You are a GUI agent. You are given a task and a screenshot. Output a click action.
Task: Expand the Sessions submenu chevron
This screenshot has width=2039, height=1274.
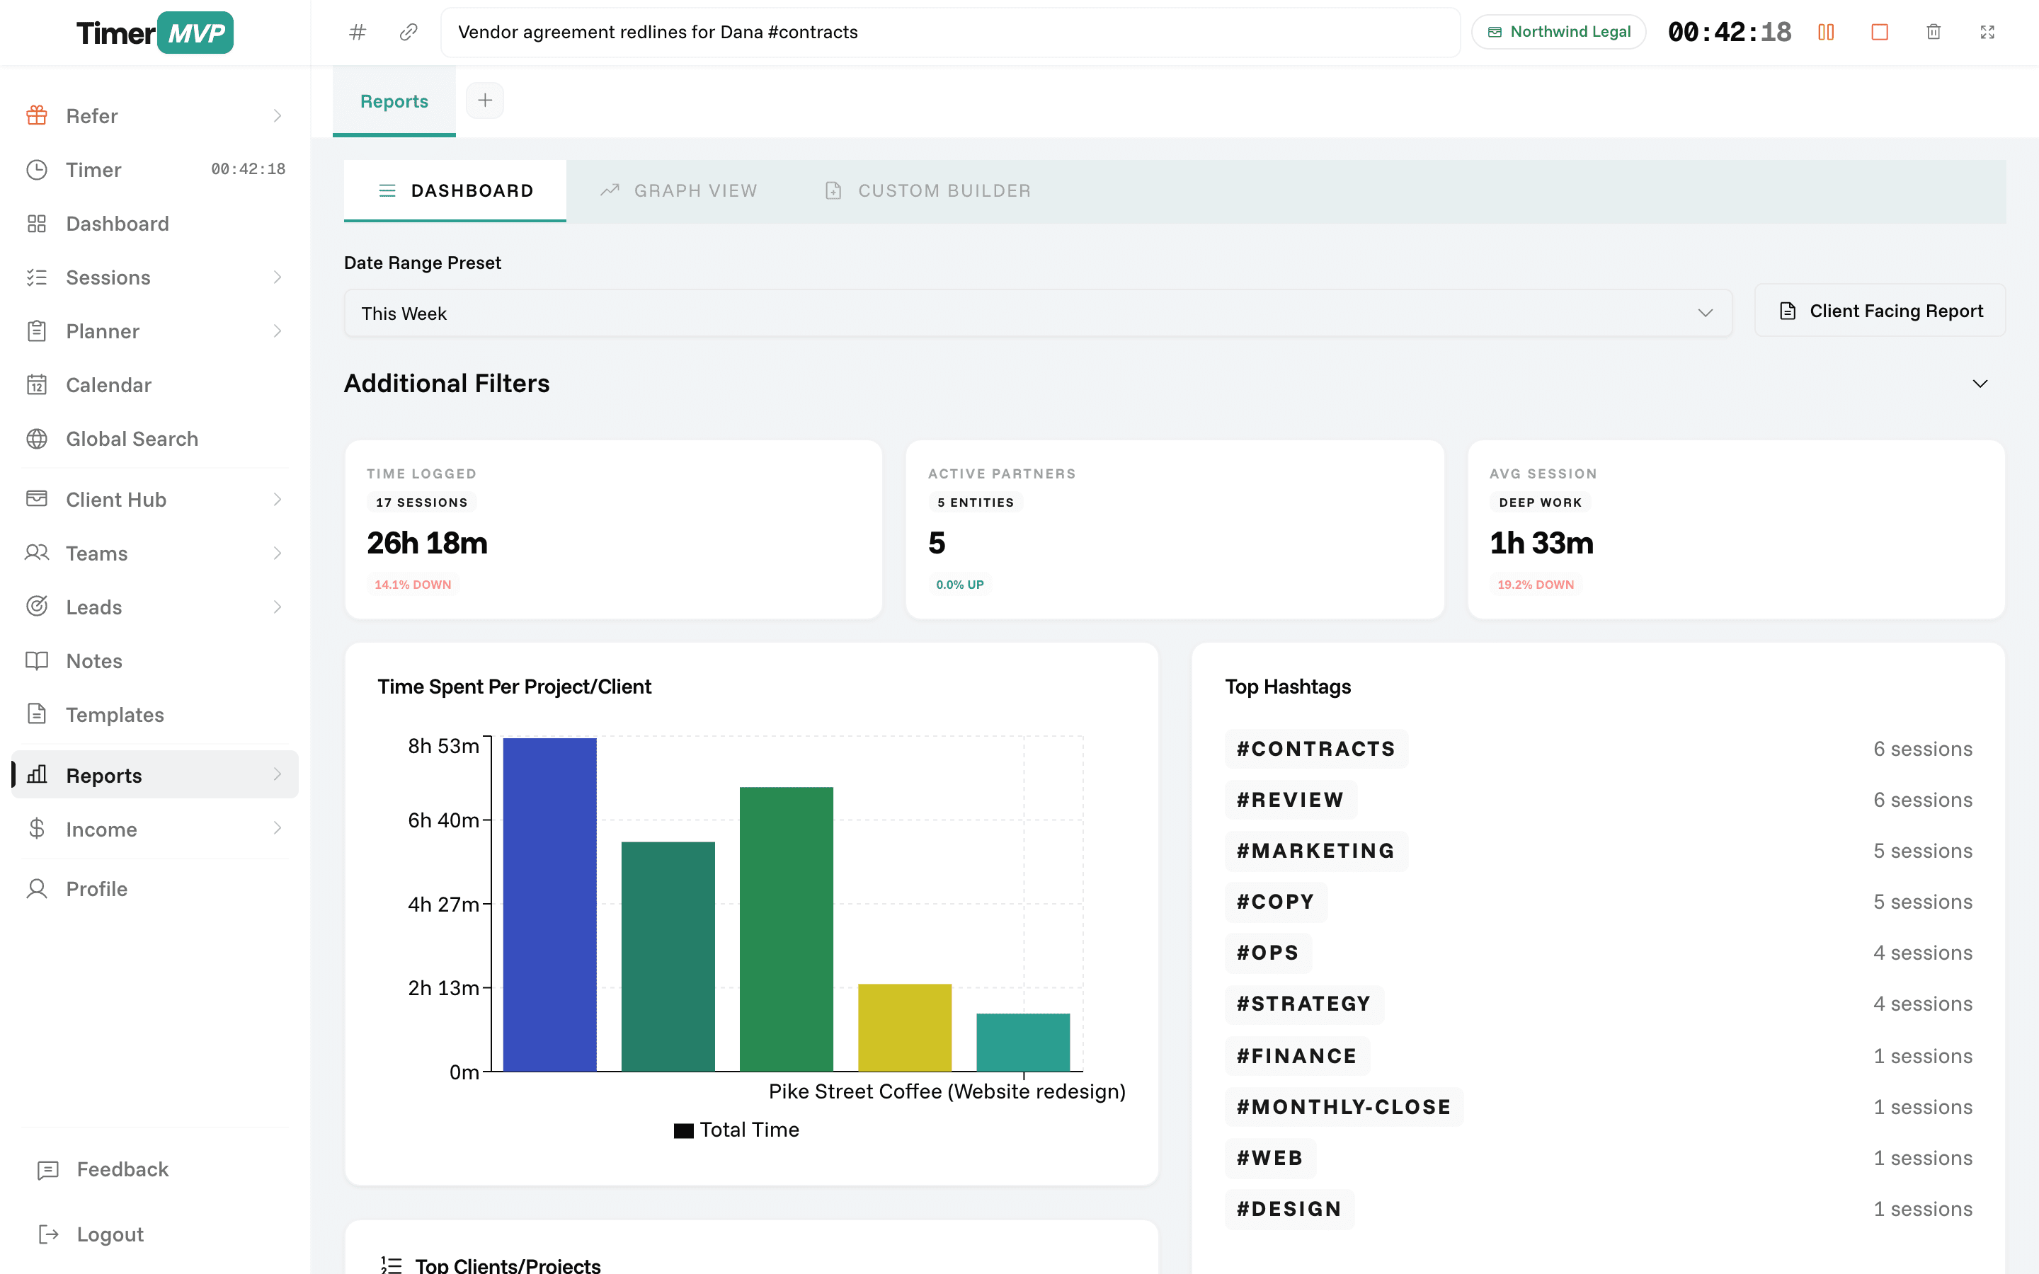click(278, 277)
